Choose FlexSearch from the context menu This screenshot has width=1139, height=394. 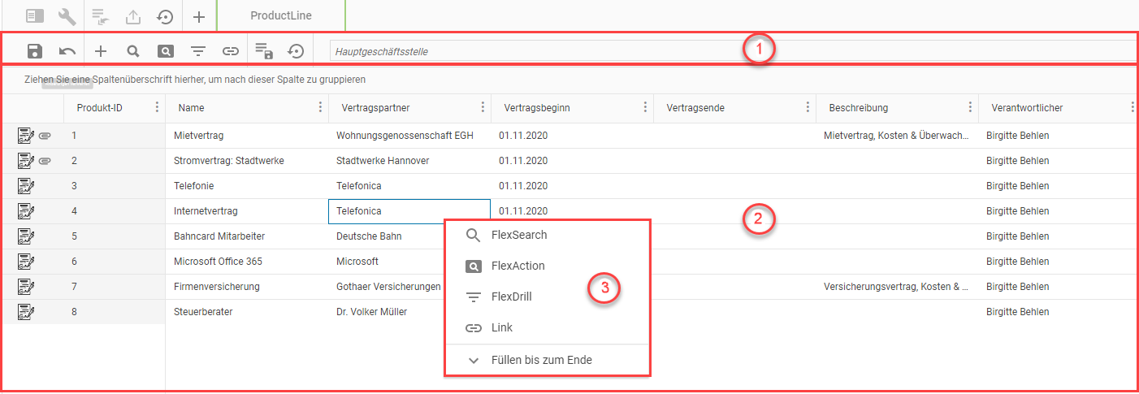(518, 236)
